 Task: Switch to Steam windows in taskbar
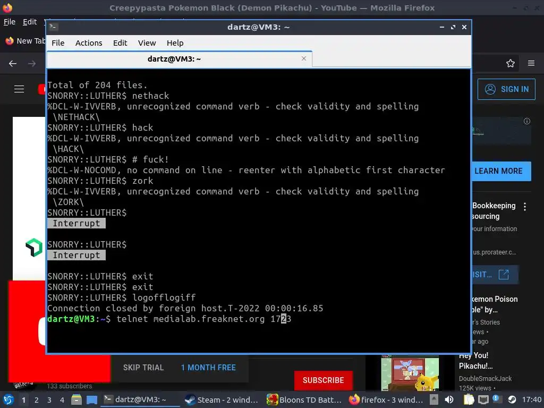click(222, 399)
